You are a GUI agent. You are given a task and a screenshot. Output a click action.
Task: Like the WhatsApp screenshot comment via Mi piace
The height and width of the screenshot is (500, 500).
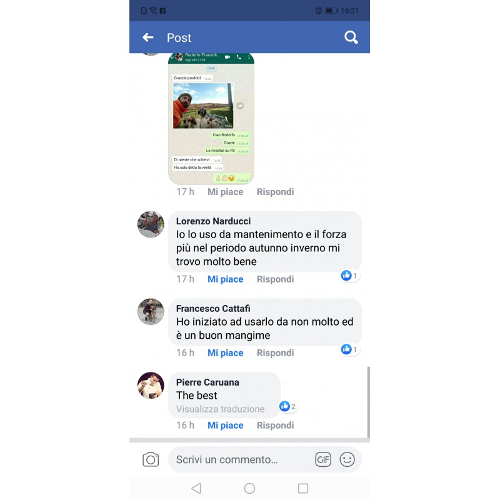(225, 192)
